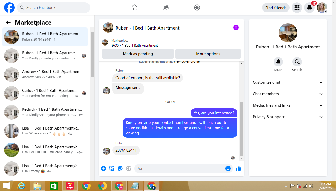Open Carlos's 1 Bed 1 Bath chat
Viewport: 336px width, 191px height.
(45, 93)
